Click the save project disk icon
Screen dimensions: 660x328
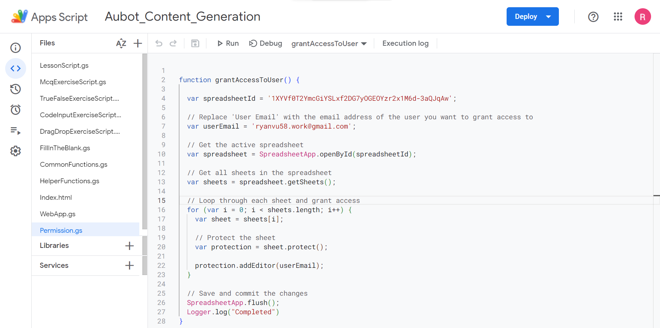(x=195, y=43)
